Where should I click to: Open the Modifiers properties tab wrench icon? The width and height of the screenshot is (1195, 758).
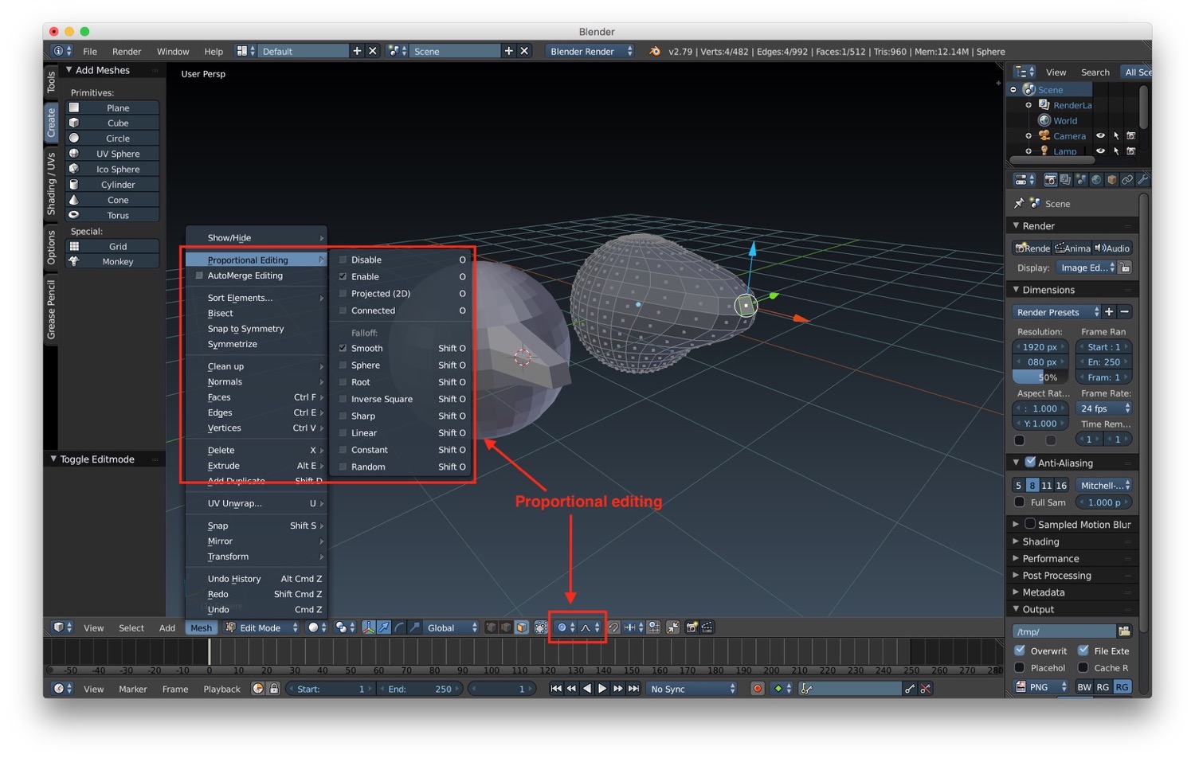(1142, 180)
